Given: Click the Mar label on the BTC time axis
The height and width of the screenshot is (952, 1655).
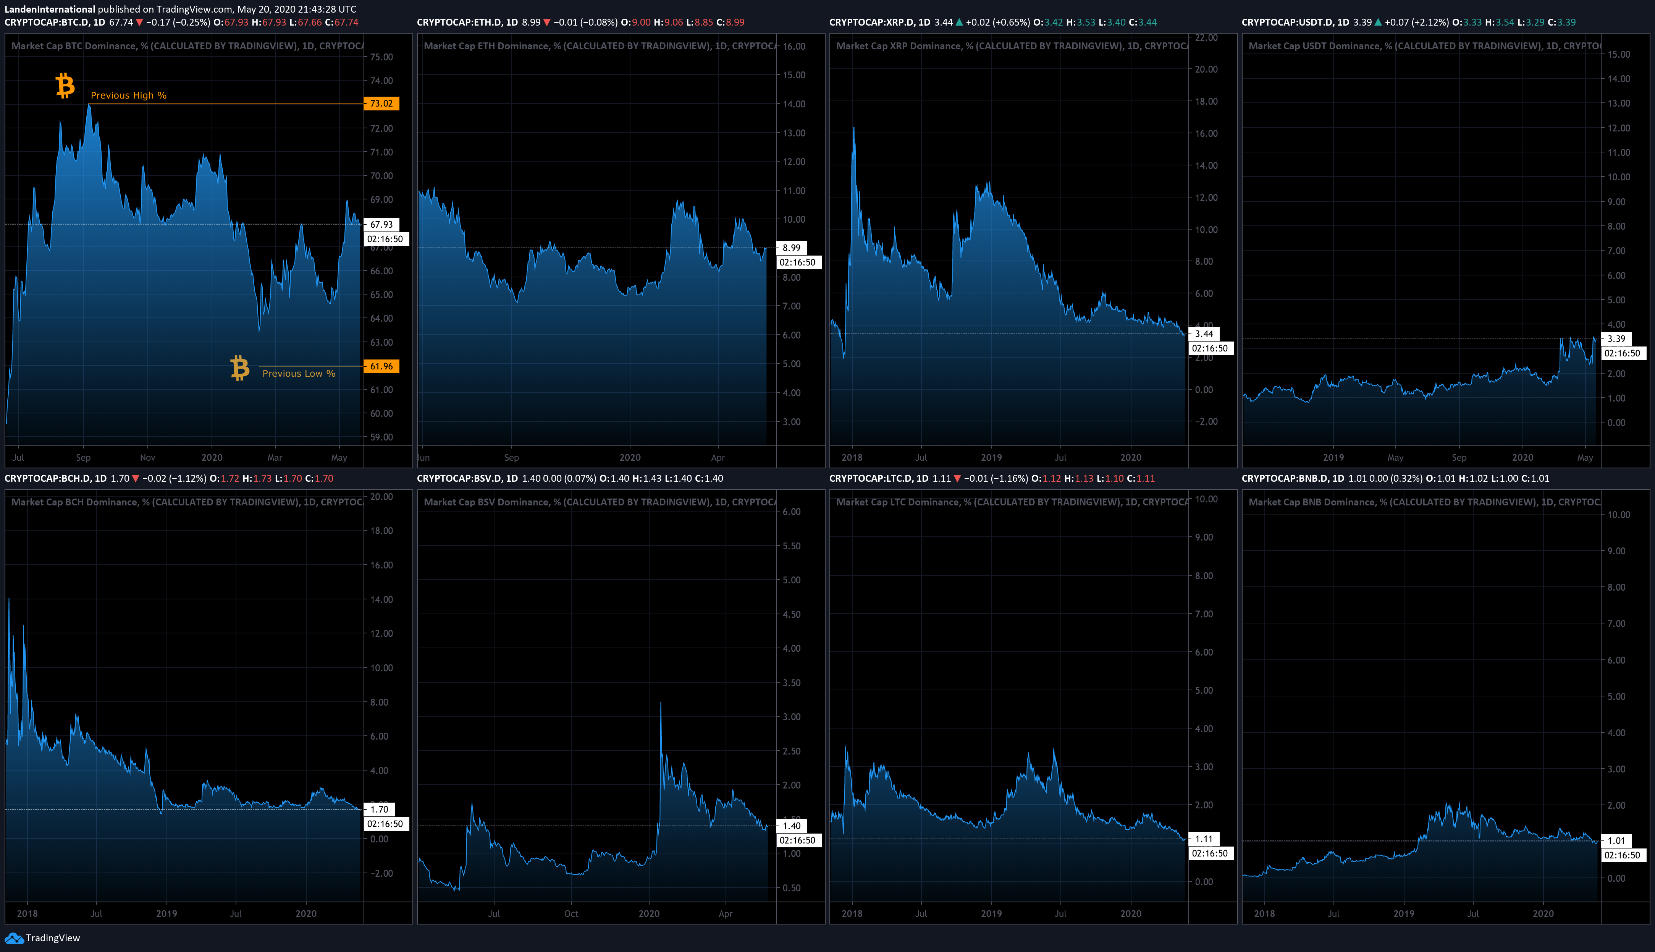Looking at the screenshot, I should click(x=275, y=458).
